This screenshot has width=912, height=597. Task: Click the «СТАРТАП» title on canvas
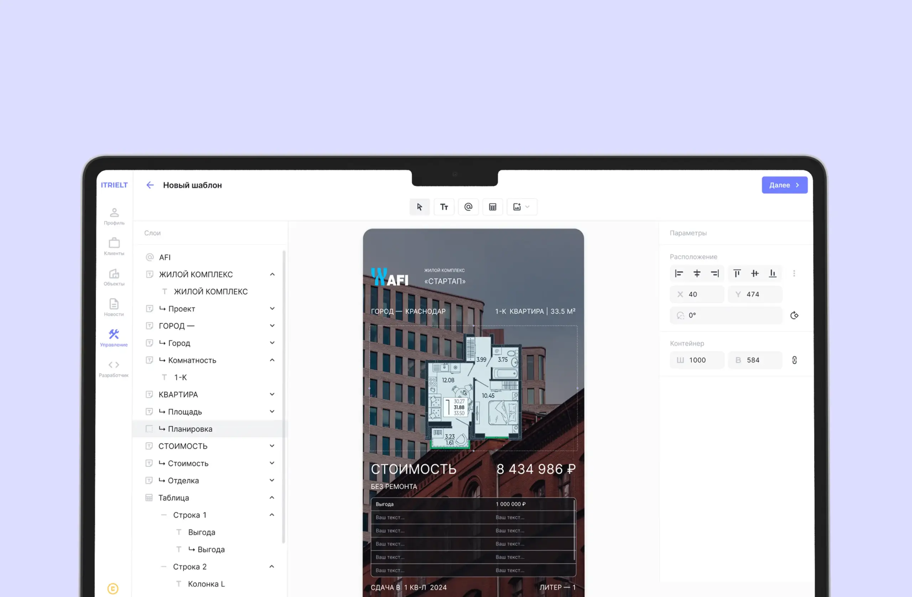pos(445,282)
